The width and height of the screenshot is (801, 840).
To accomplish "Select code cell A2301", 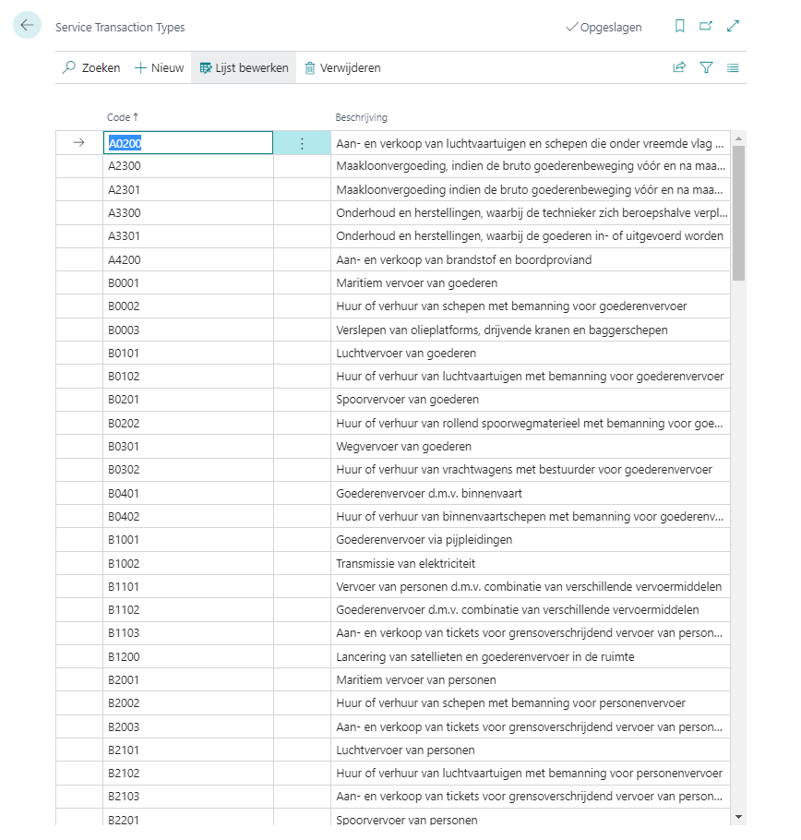I will pos(188,189).
